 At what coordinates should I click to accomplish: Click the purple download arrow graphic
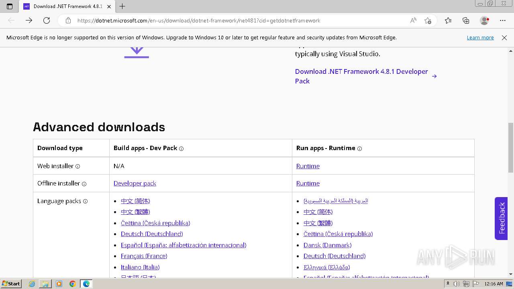(x=137, y=53)
